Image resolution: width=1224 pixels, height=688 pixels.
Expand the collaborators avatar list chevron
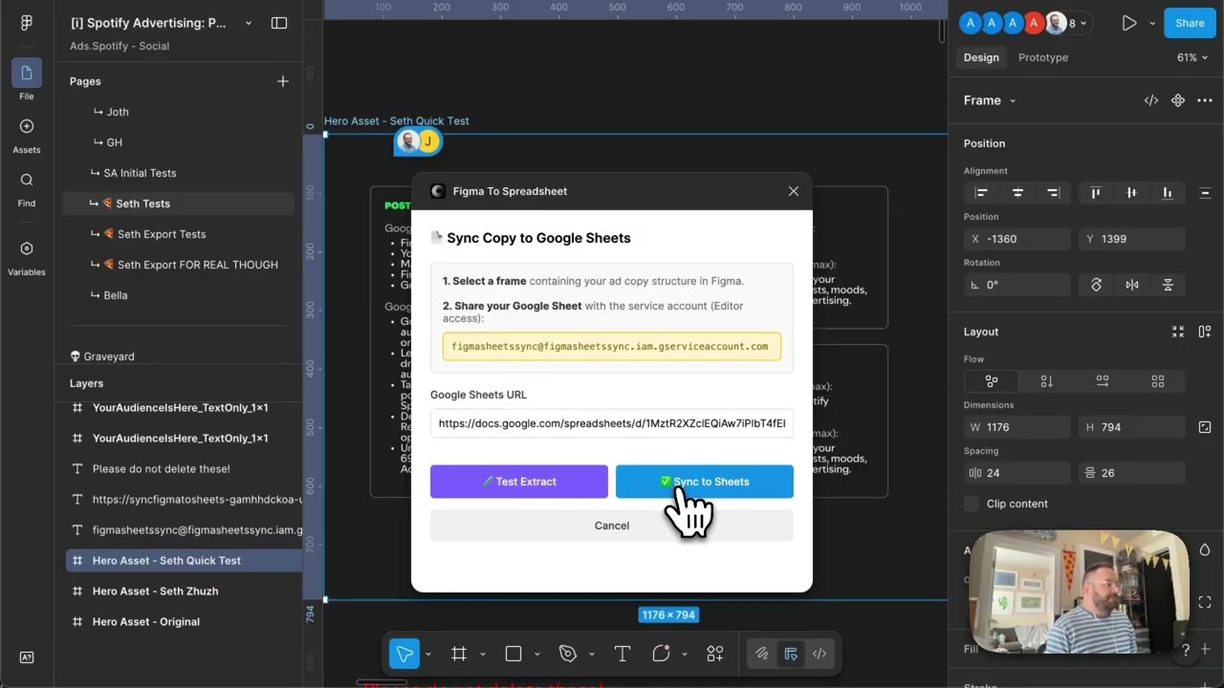click(1083, 23)
